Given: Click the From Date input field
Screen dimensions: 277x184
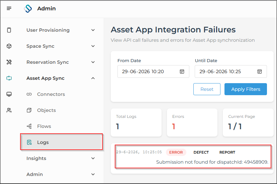Looking at the screenshot, I should tap(153, 71).
